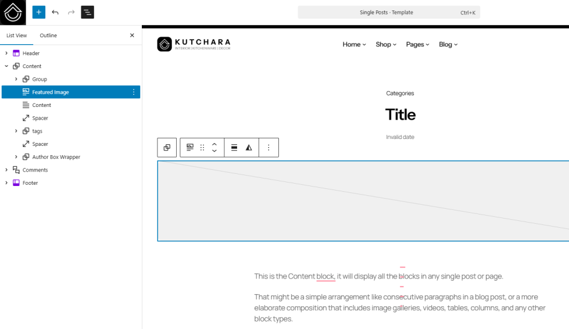This screenshot has height=329, width=569.
Task: Open the block inserter plus button
Action: pos(39,12)
